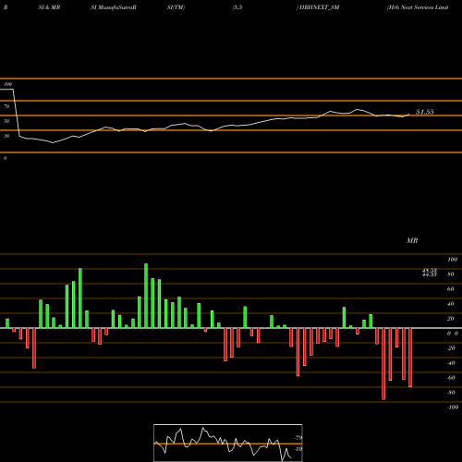The image size is (462, 462).
Task: Click the 40 label on MR axis
Action: [x=451, y=304]
